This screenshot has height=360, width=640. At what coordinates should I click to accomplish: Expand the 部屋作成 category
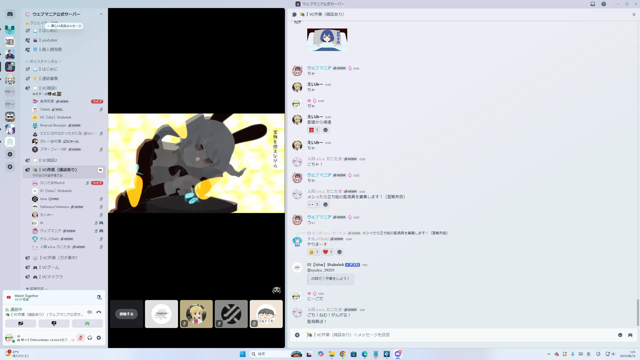37,288
